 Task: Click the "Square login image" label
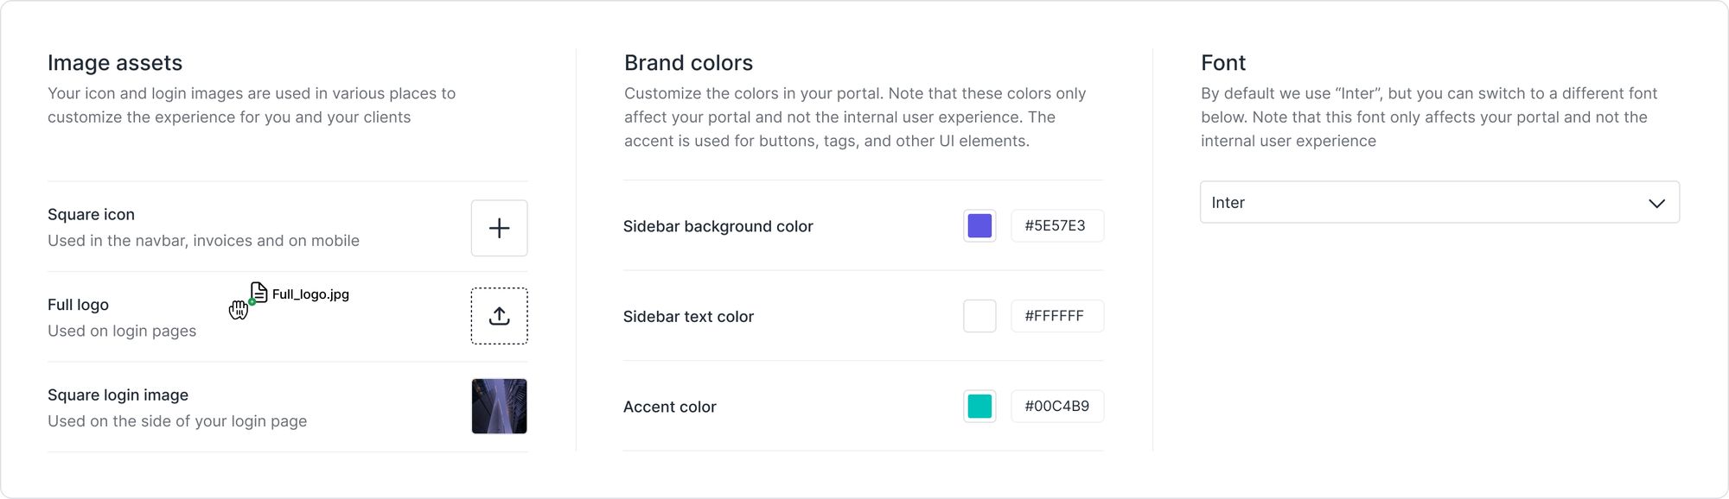[118, 395]
